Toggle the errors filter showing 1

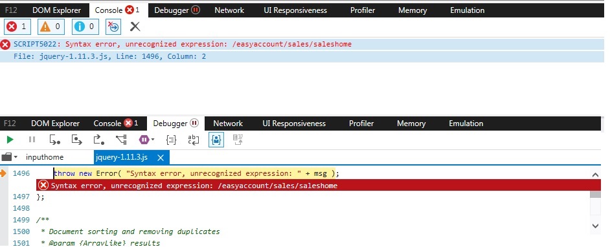pyautogui.click(x=17, y=27)
